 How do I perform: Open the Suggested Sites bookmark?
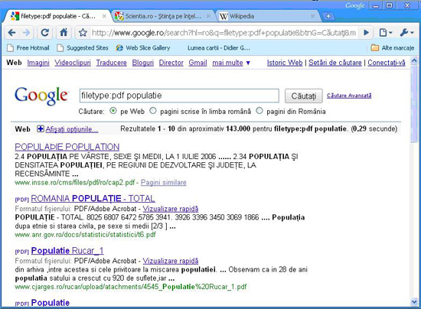[83, 48]
